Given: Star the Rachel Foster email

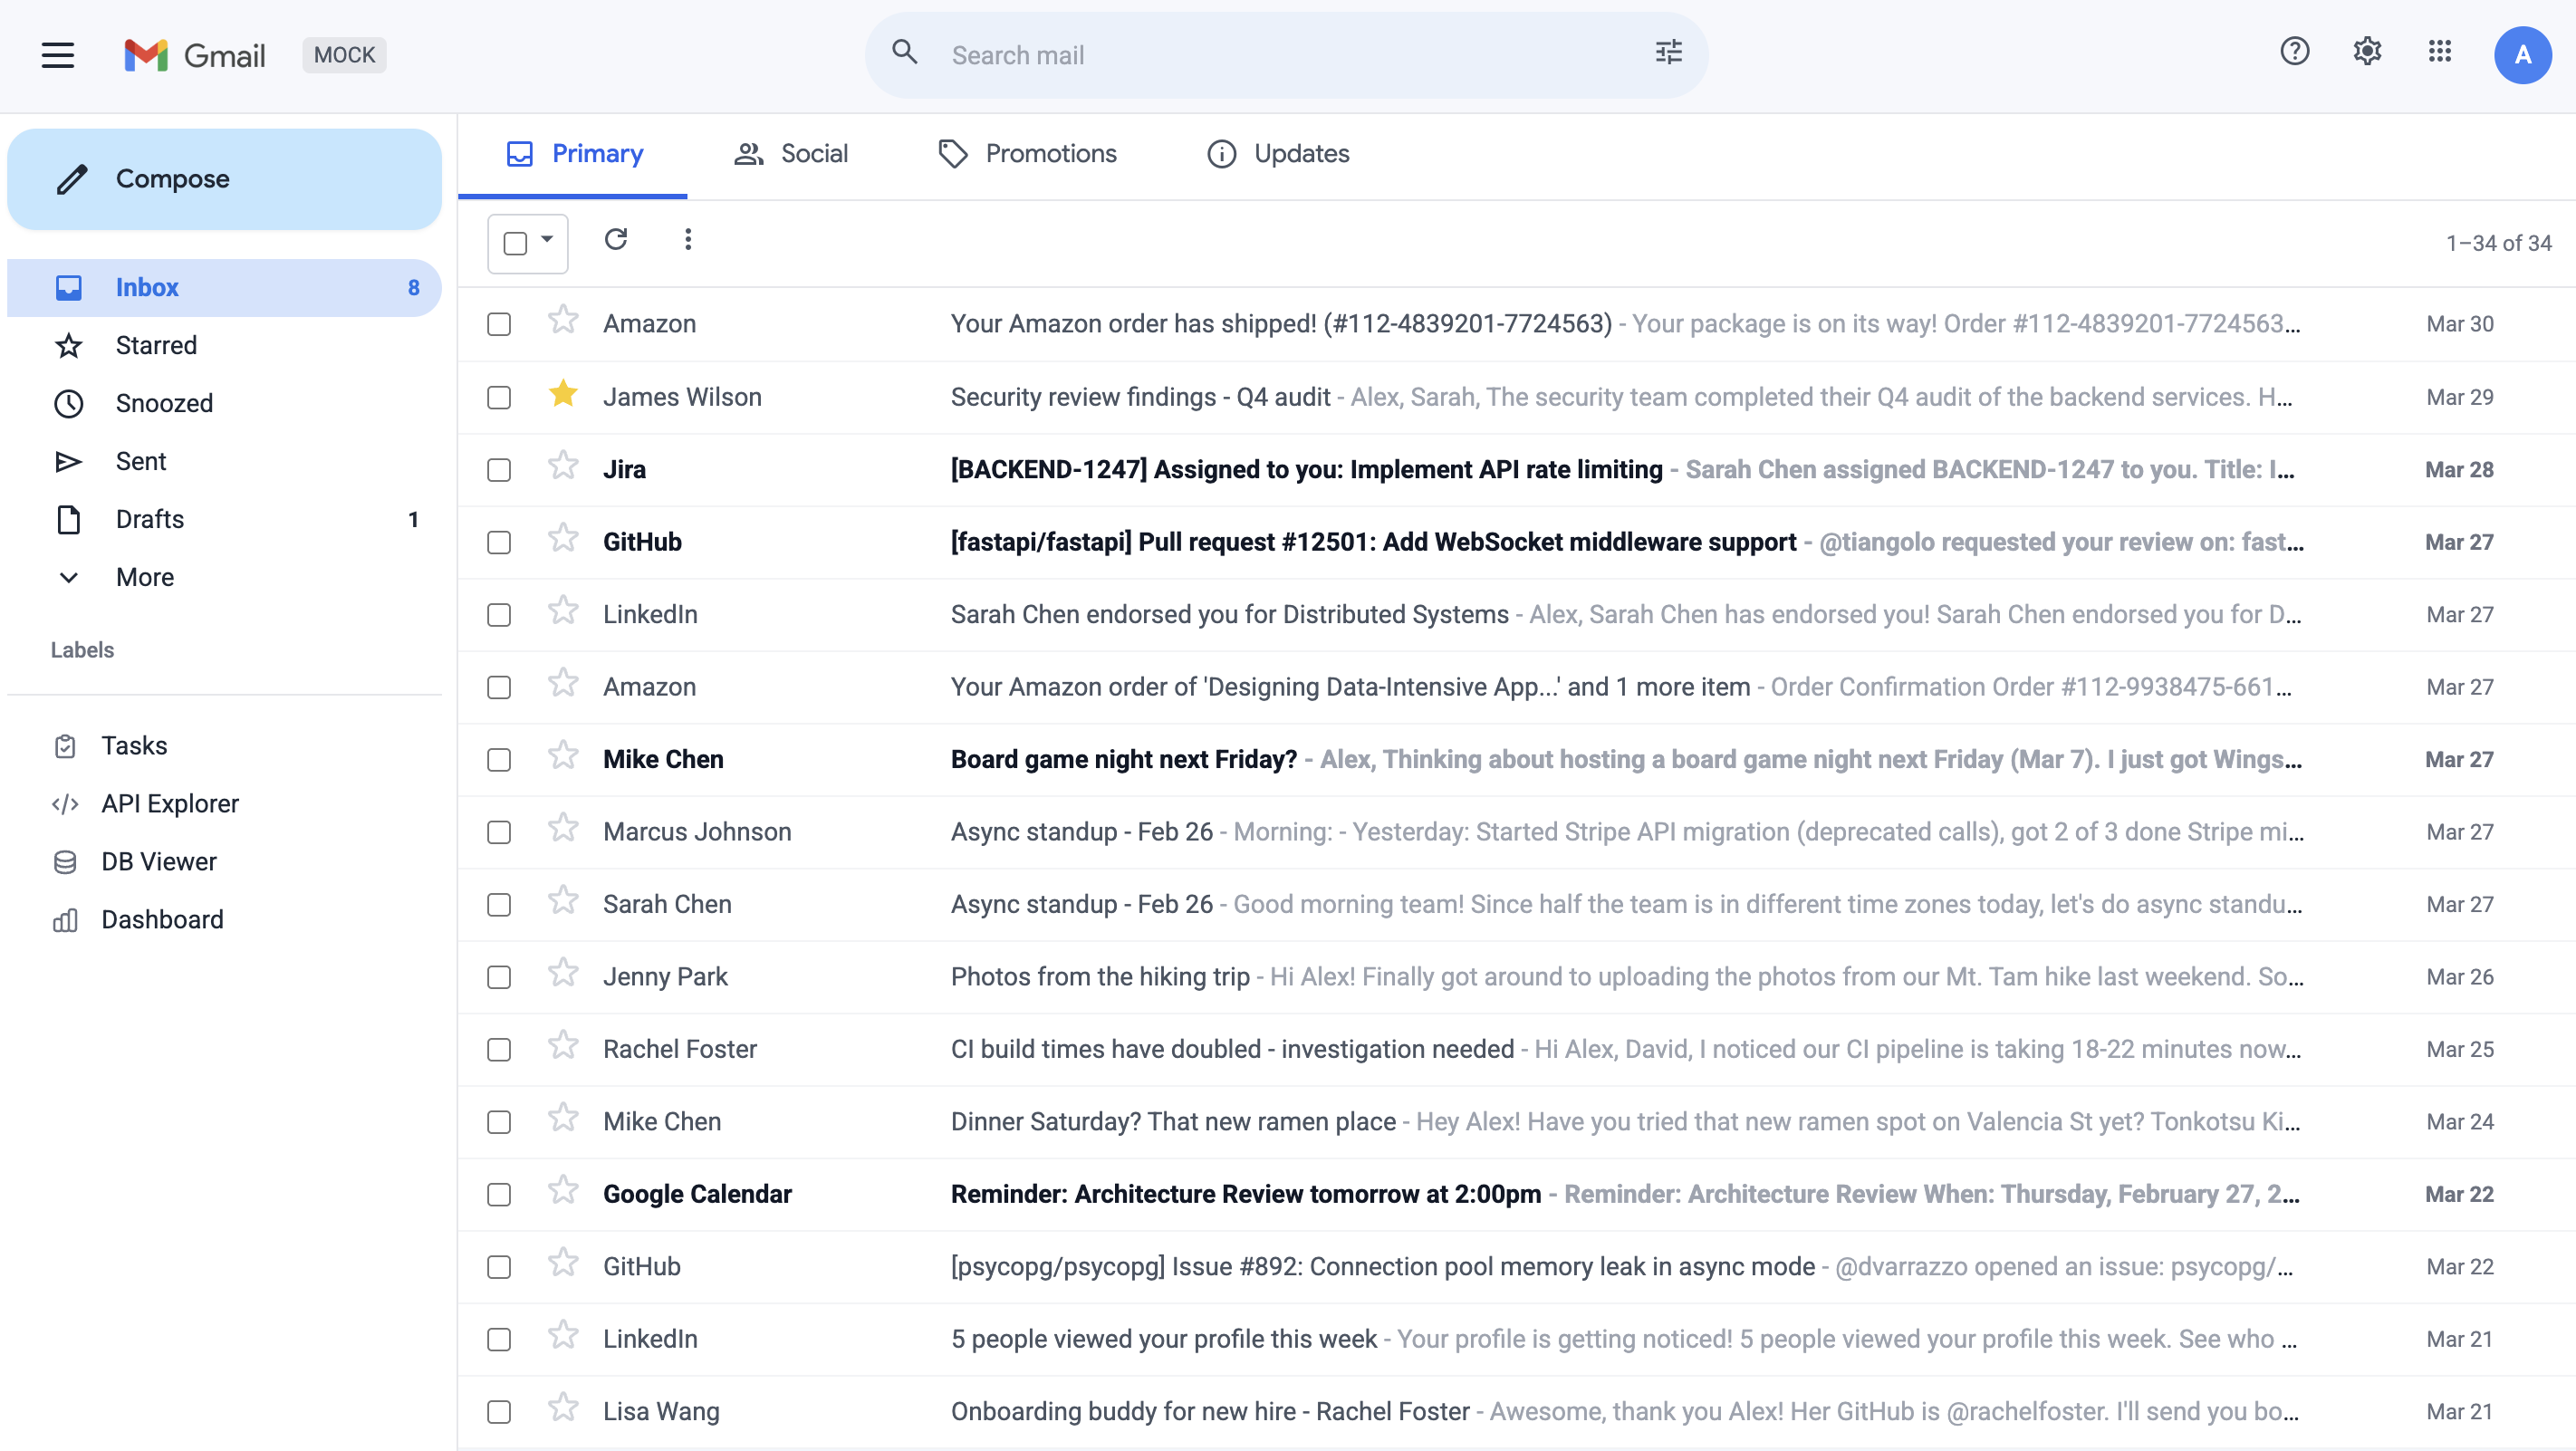Looking at the screenshot, I should pyautogui.click(x=563, y=1049).
